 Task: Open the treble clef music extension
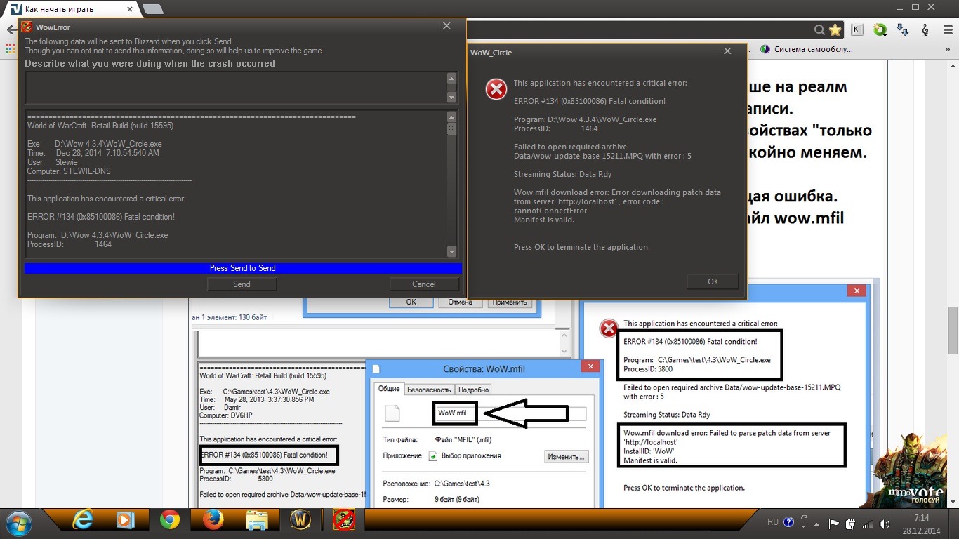926,30
